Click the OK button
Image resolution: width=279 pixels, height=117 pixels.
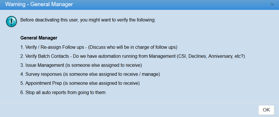click(x=266, y=110)
